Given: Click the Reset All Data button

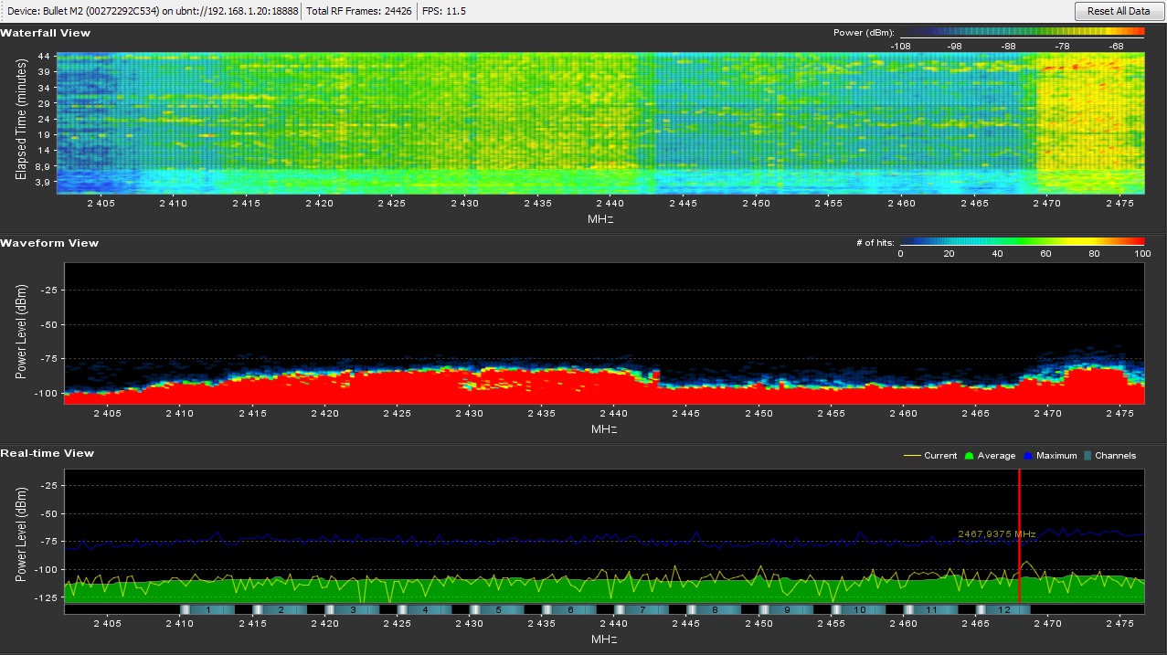Looking at the screenshot, I should (x=1118, y=11).
